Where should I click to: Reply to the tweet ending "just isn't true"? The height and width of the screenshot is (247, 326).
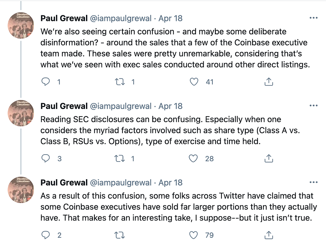point(46,235)
